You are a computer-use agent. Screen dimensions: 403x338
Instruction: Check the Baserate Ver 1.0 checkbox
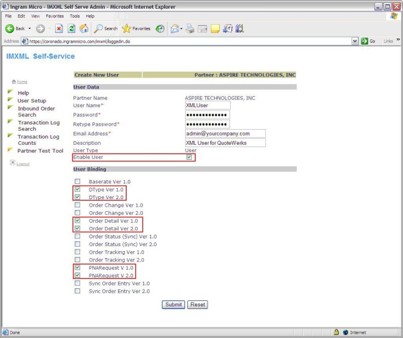tap(77, 181)
